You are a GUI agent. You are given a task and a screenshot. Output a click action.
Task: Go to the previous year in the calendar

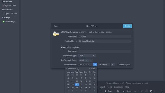89,68
